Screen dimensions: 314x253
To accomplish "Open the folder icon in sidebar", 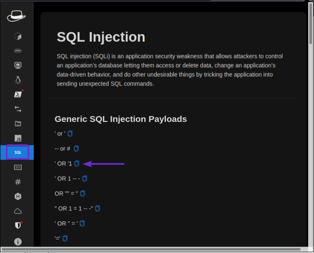I will click(x=18, y=124).
